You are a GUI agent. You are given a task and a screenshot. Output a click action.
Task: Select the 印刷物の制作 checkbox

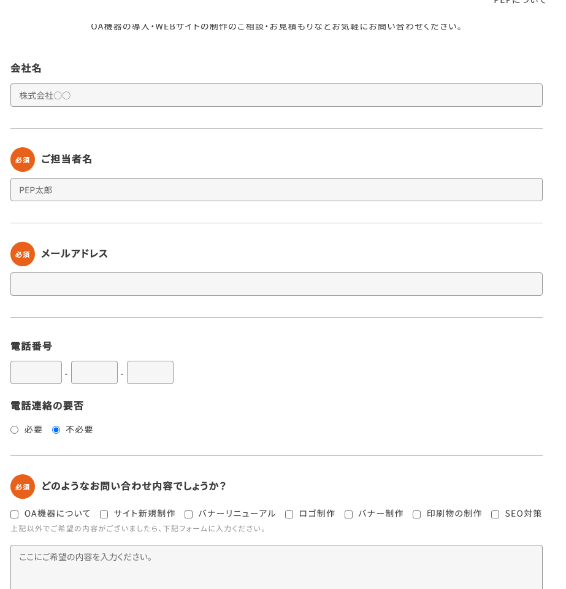click(x=416, y=514)
